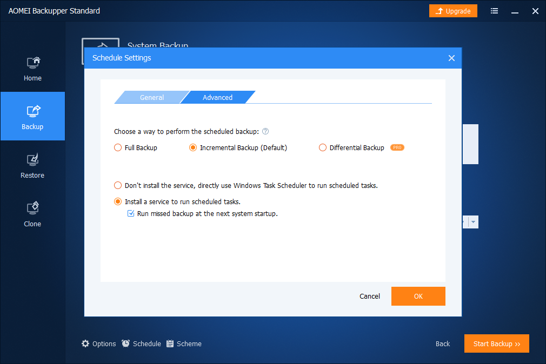Open the Backup section in the sidebar
Viewport: 546px width, 364px height.
point(32,116)
